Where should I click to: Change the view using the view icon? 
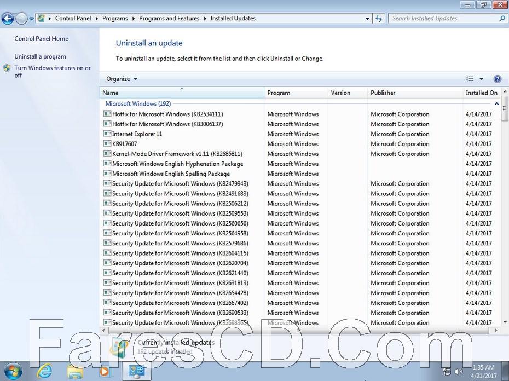[470, 79]
